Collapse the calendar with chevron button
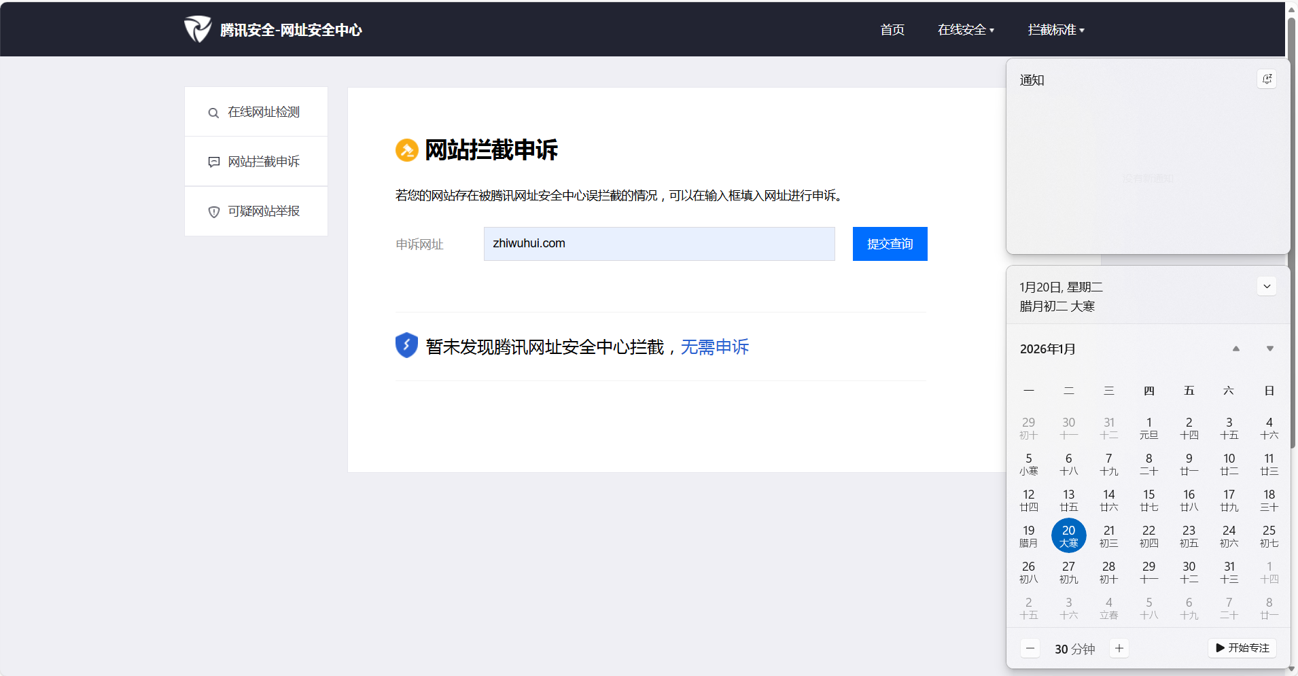 tap(1267, 286)
